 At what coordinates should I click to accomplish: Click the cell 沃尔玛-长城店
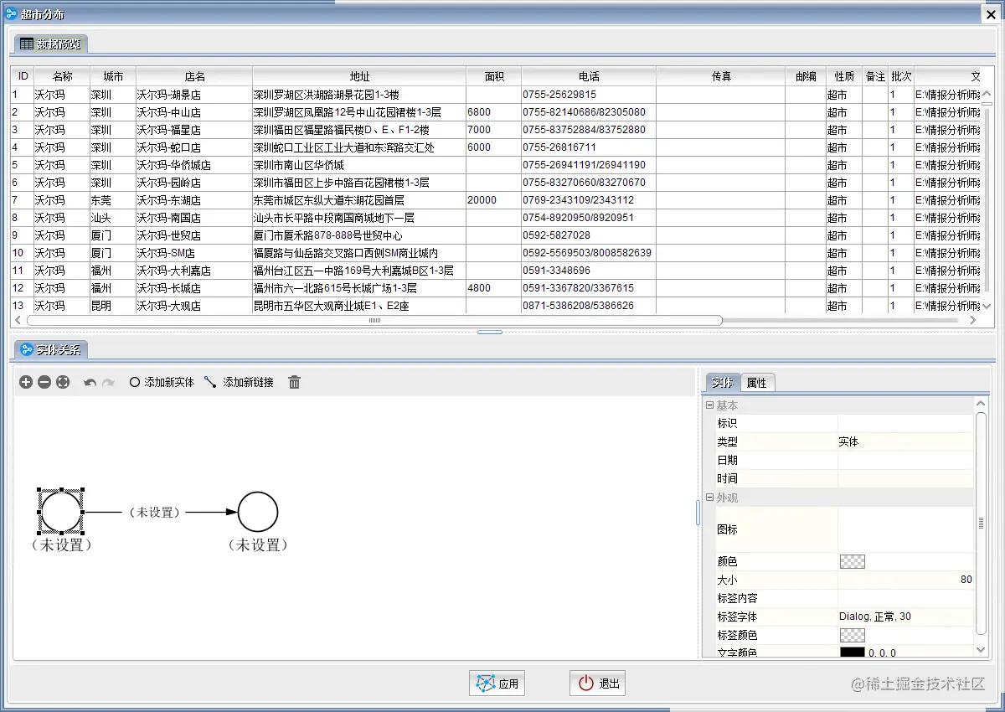click(x=193, y=288)
